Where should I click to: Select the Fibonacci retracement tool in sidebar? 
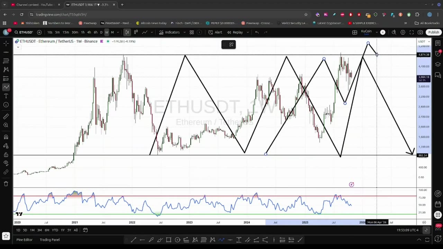(6, 61)
